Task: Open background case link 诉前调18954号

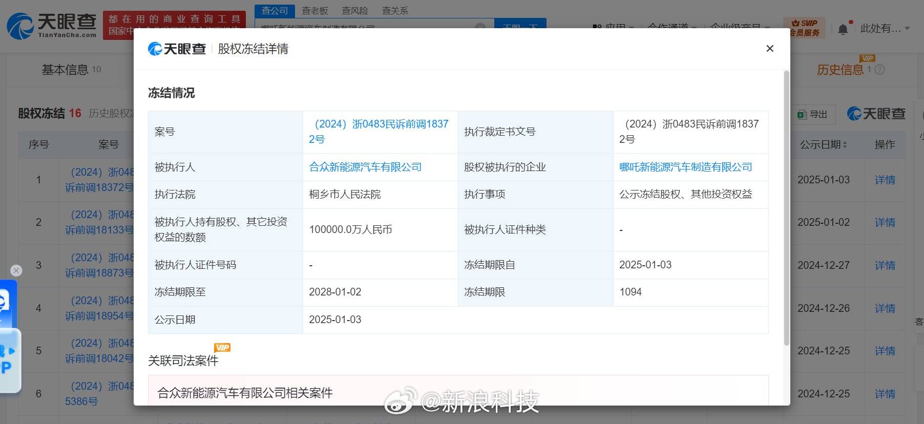Action: point(99,308)
